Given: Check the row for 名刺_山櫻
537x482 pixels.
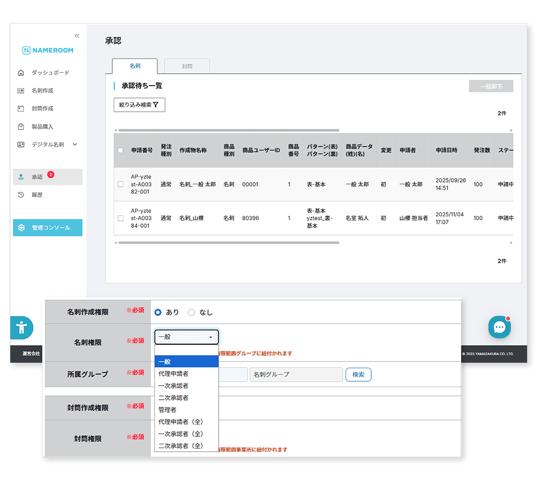Looking at the screenshot, I should tap(120, 218).
